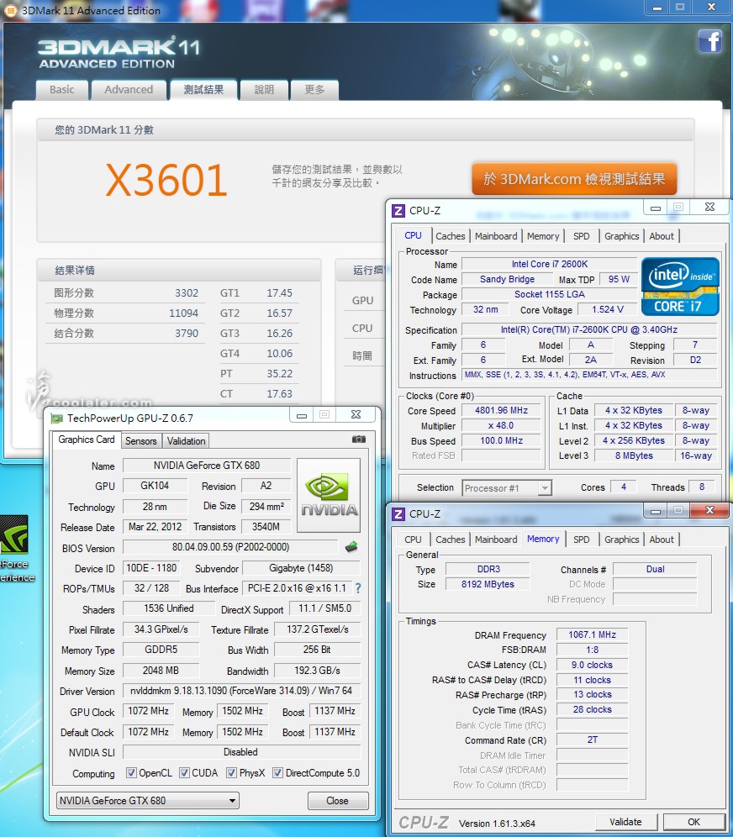This screenshot has width=733, height=837.
Task: Switch to the Advanced tab in 3DMark
Action: point(129,90)
